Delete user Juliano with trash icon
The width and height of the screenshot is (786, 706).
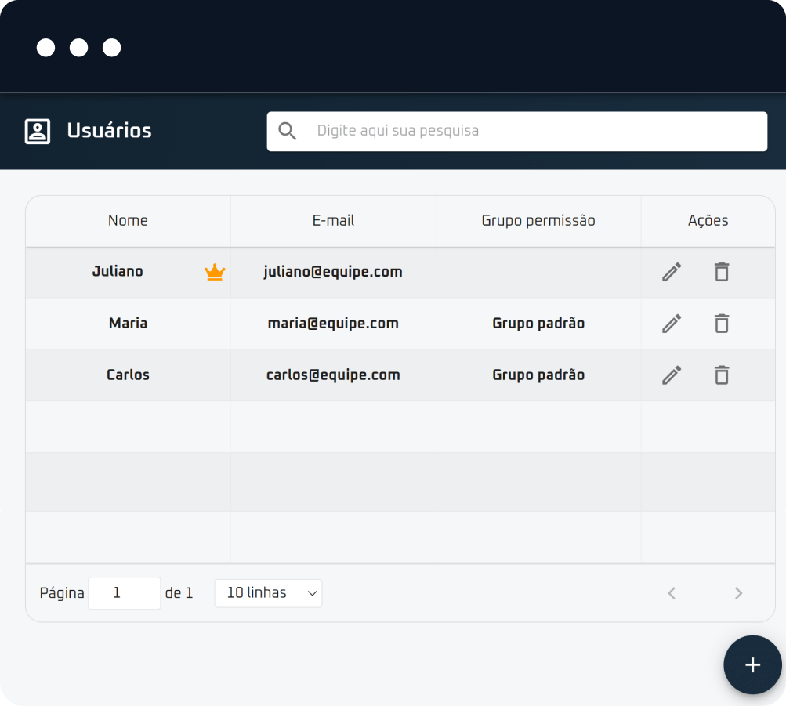[x=722, y=272]
